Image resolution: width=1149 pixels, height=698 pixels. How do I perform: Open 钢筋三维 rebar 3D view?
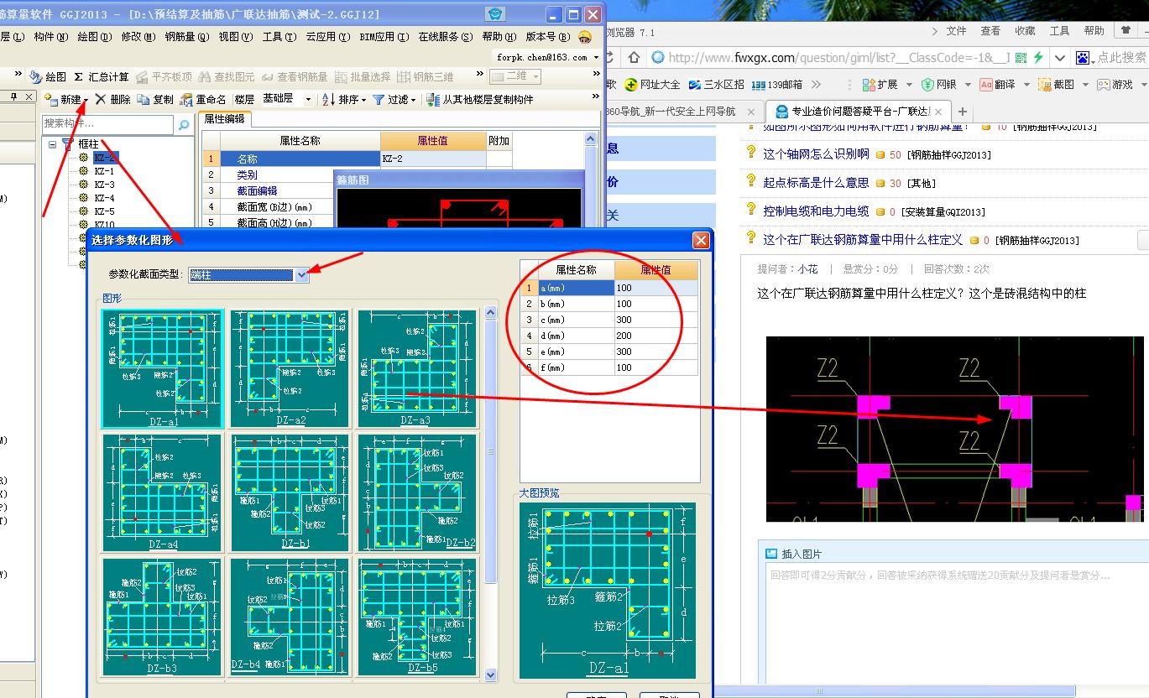coord(426,76)
